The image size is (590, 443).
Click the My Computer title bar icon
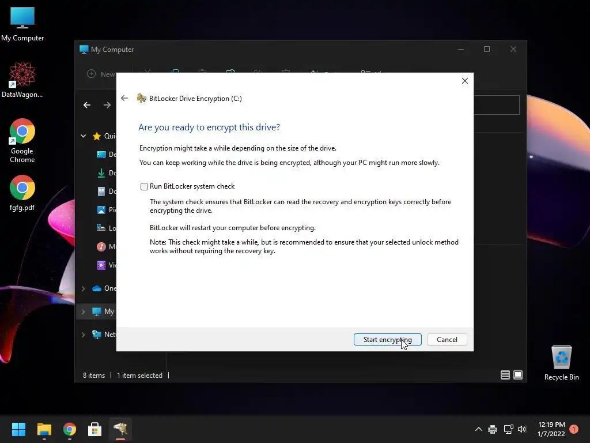coord(84,50)
